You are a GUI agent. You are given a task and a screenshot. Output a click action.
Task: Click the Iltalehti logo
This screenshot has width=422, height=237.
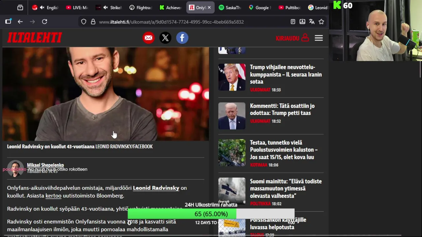pyautogui.click(x=35, y=38)
